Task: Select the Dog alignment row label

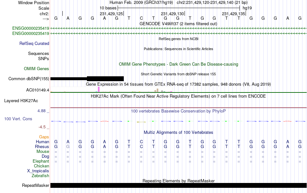Action: [45, 156]
